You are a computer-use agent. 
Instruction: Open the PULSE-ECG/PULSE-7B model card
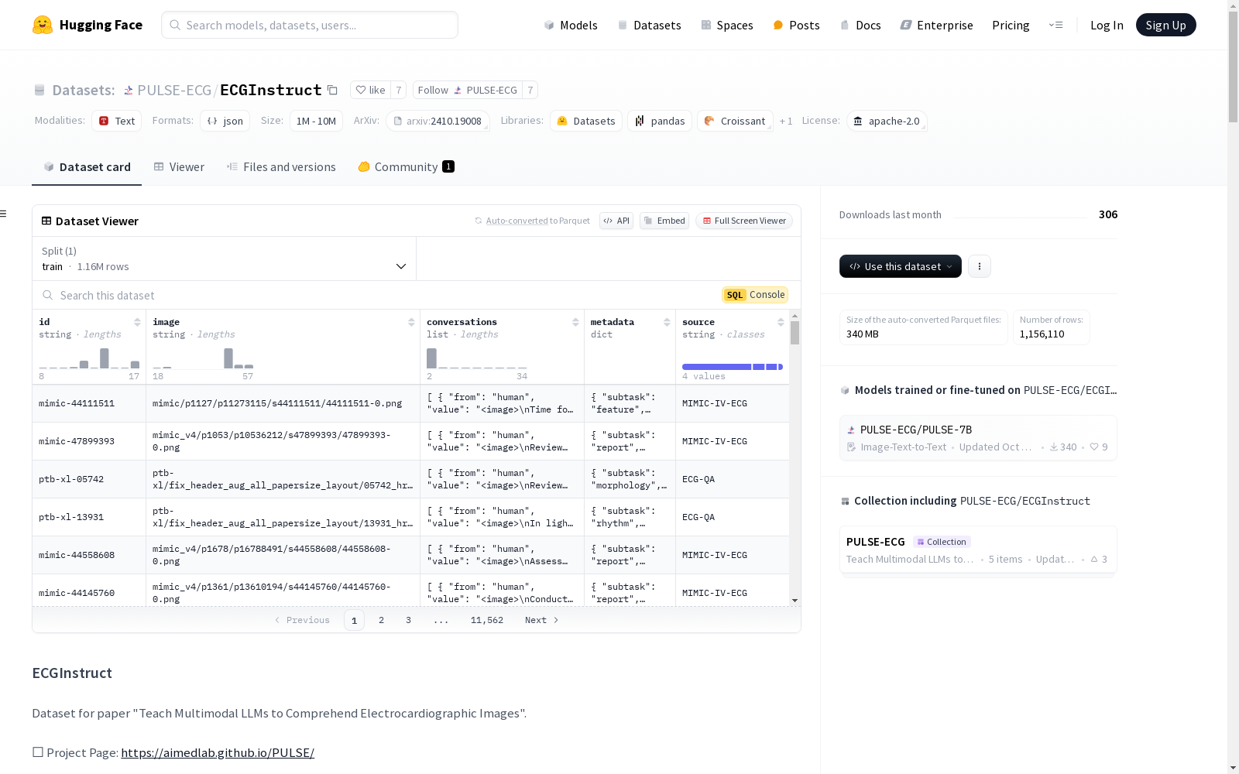point(978,438)
